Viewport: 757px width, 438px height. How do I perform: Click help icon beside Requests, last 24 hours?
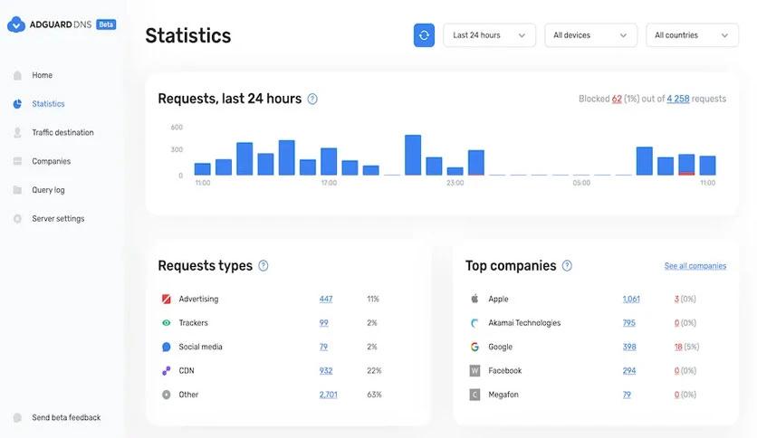(x=312, y=99)
